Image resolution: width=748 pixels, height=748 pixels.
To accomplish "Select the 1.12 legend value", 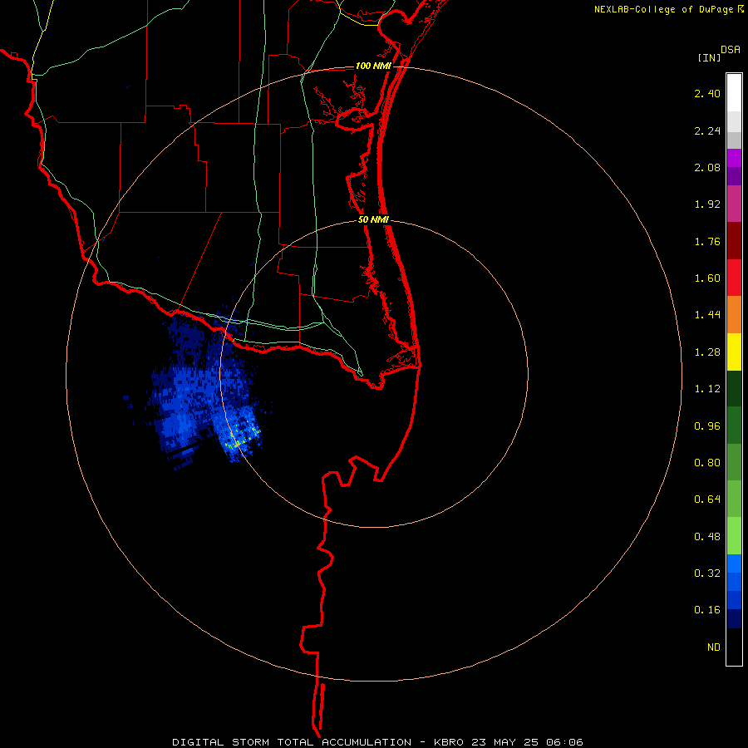I will 707,389.
